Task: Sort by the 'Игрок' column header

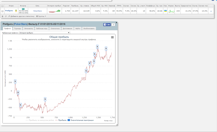Action: point(11,6)
